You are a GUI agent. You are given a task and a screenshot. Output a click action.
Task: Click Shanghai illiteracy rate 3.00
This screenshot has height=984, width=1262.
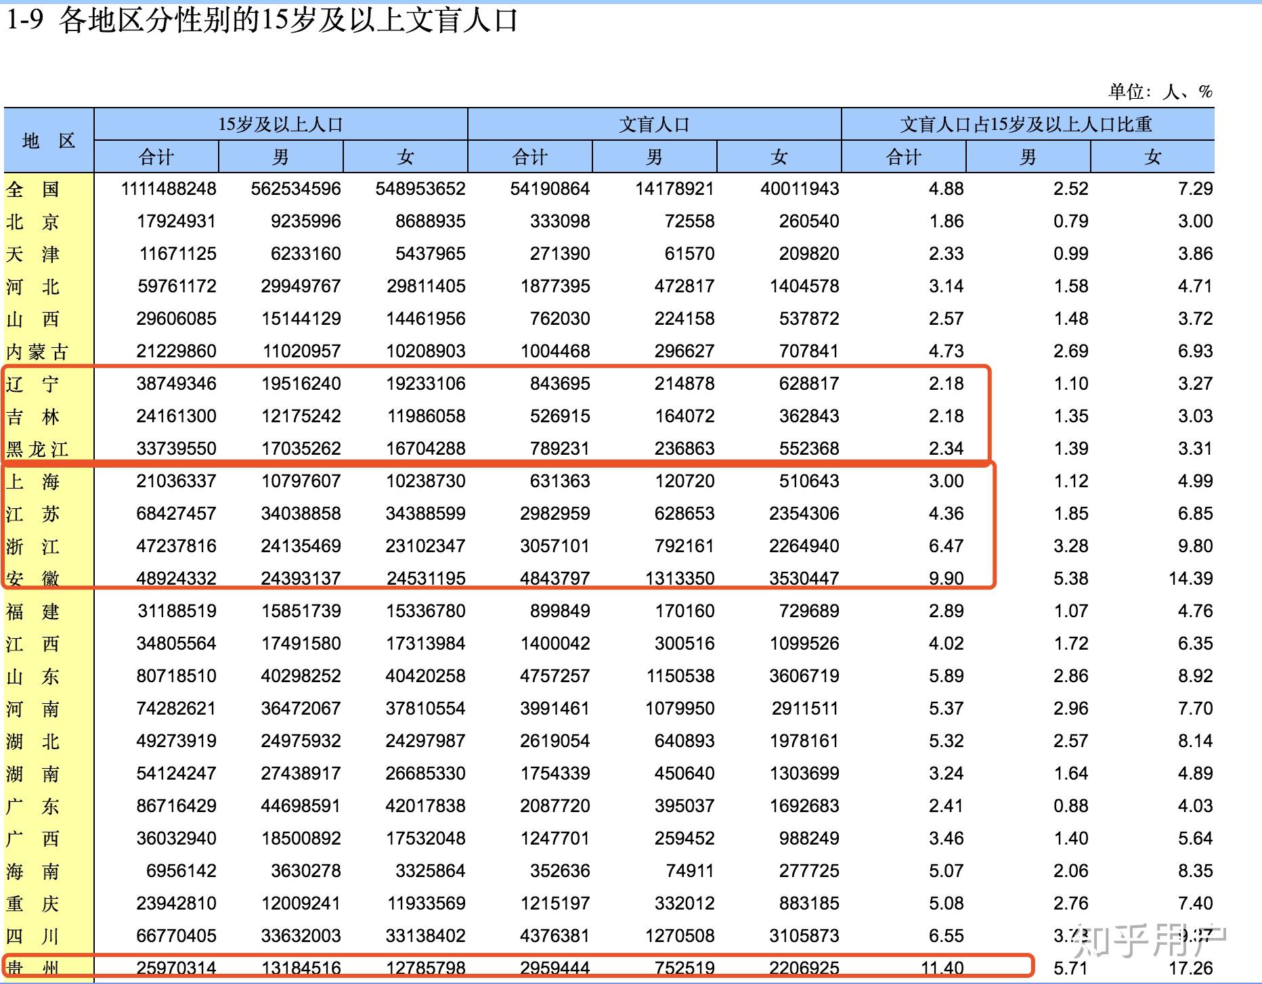[x=946, y=481]
